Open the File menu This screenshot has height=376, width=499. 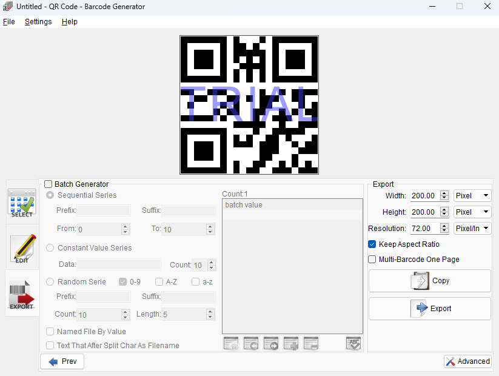9,22
